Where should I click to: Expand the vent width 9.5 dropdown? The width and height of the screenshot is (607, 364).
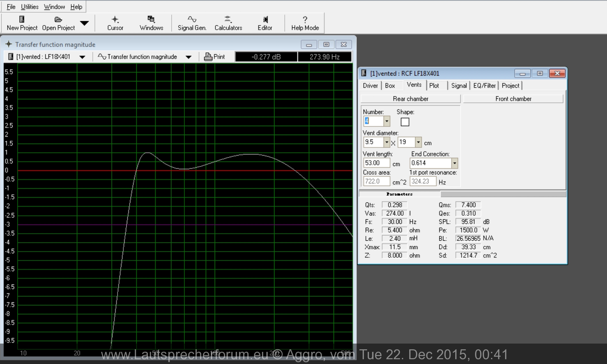click(x=387, y=142)
